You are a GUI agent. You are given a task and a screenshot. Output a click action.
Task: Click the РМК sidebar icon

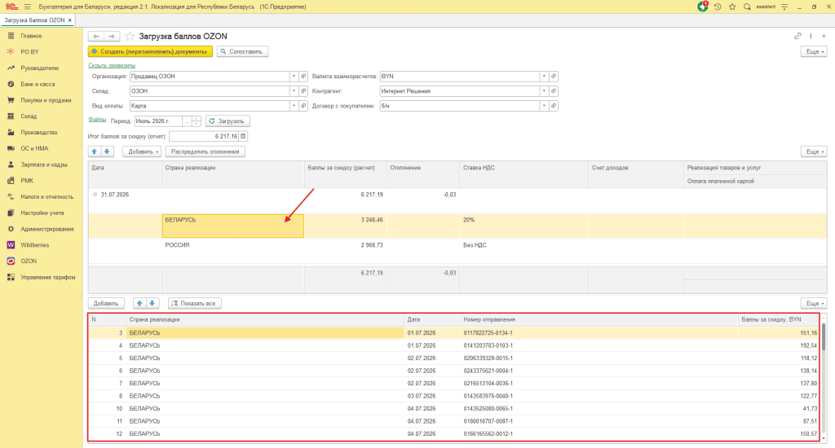click(11, 180)
